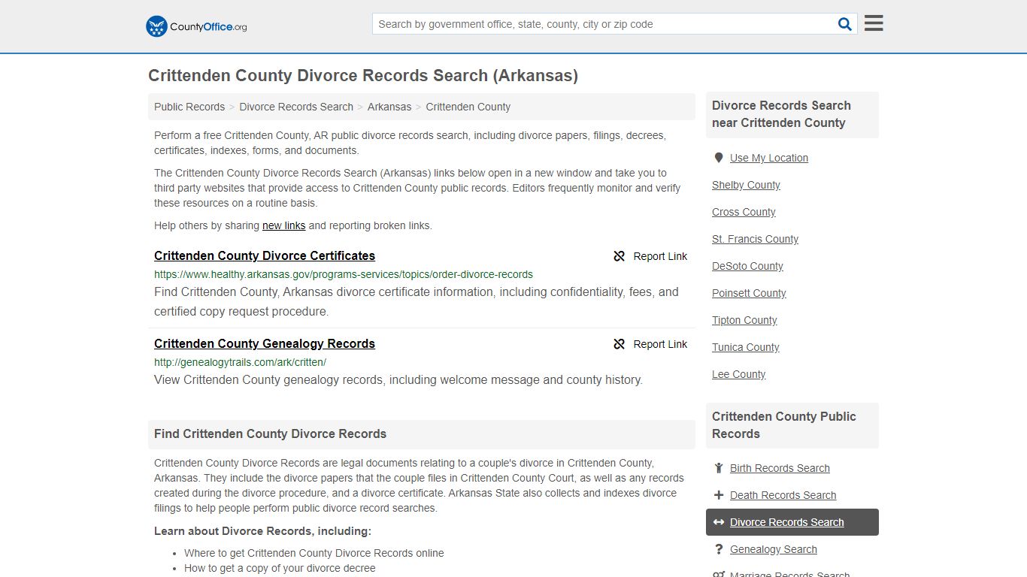The width and height of the screenshot is (1027, 577).
Task: Open Tipton County link
Action: point(744,320)
